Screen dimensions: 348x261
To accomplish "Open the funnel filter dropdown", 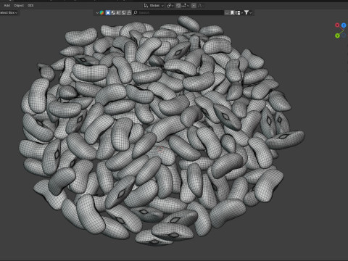I will (248, 12).
